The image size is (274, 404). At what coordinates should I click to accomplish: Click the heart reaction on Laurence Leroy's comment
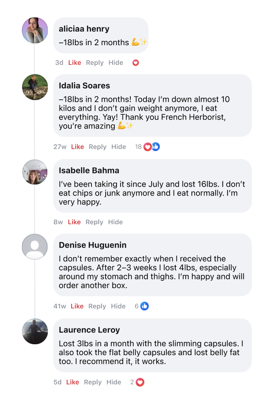click(140, 382)
